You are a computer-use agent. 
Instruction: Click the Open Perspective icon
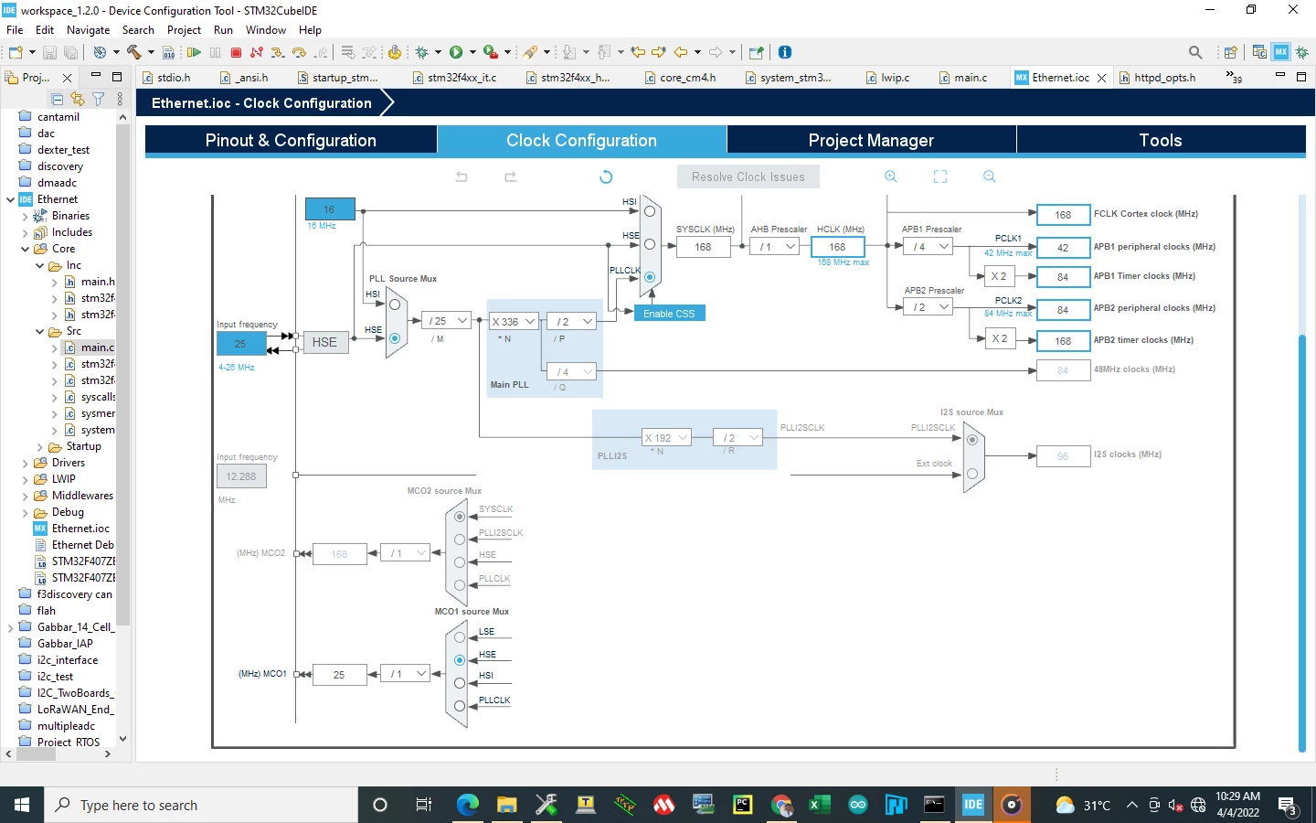[1230, 52]
